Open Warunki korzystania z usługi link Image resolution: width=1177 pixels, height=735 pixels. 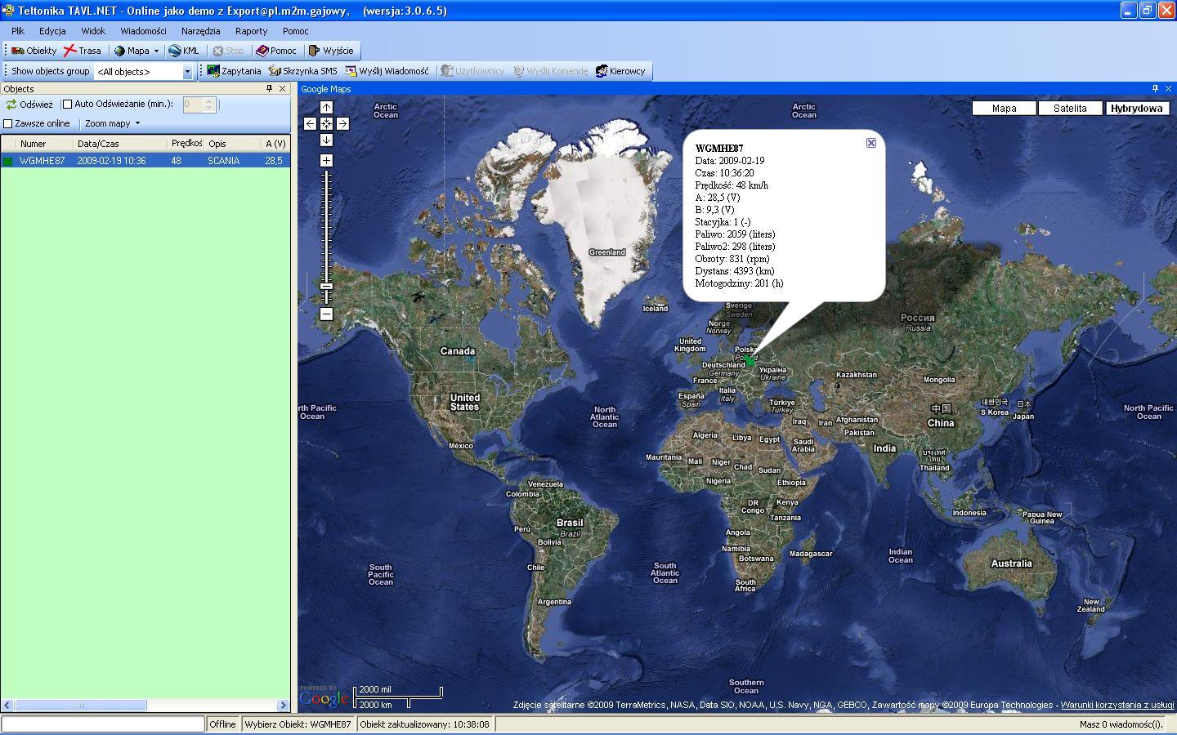click(x=1117, y=706)
